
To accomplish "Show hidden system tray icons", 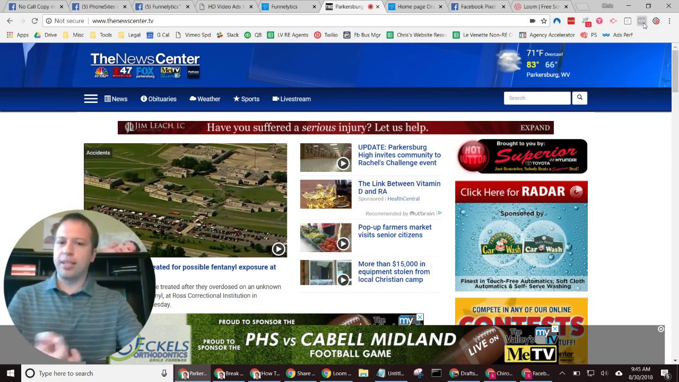I will point(562,373).
